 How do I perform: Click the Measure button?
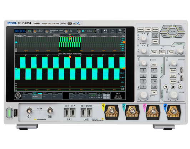tap(141, 29)
